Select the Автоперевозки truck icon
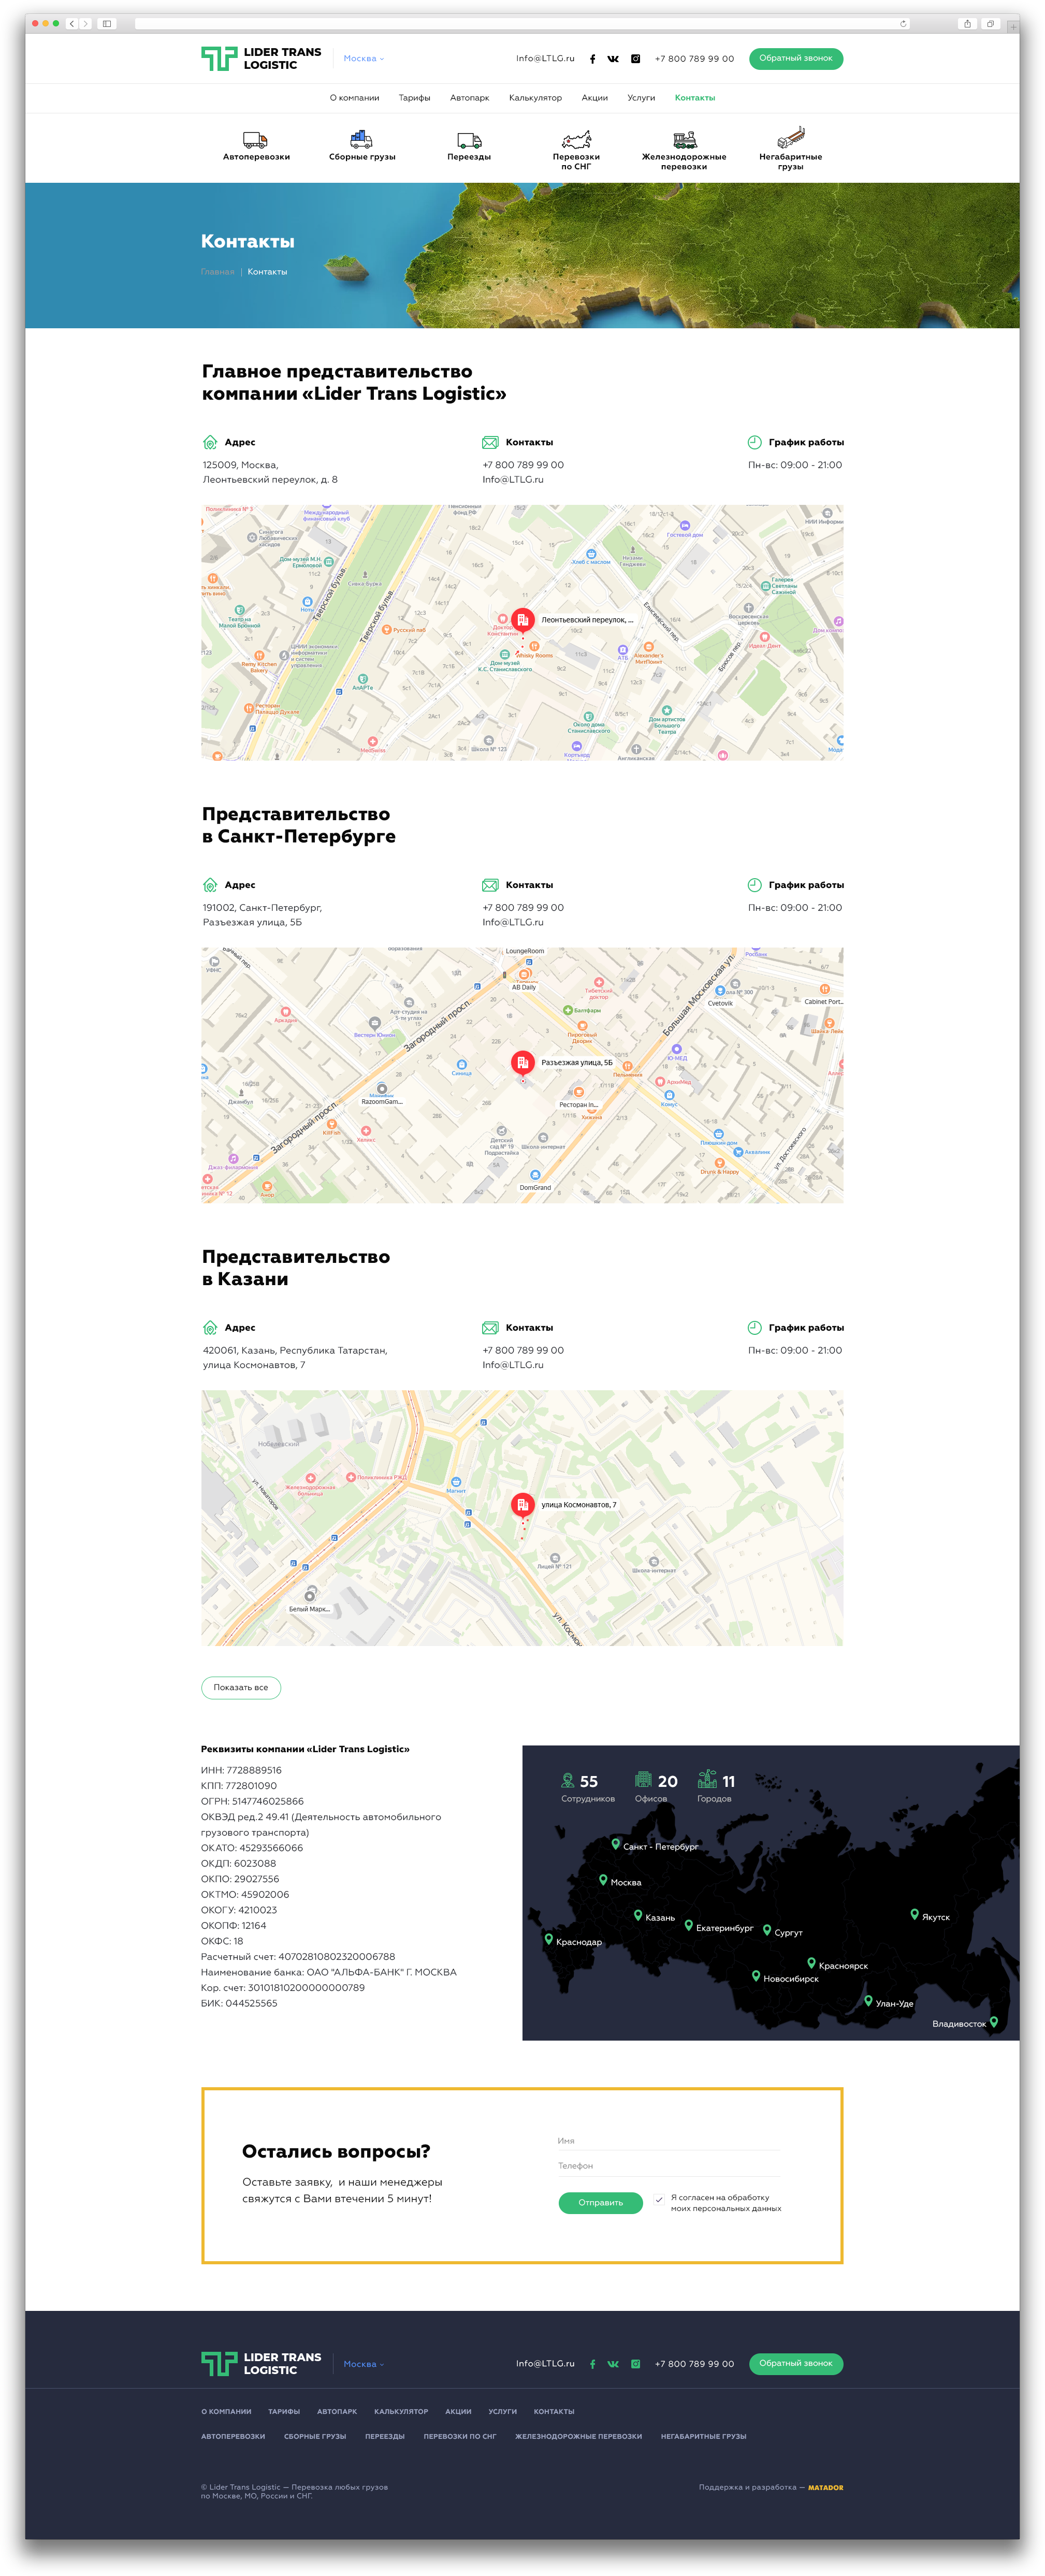The image size is (1045, 2576). 255,140
